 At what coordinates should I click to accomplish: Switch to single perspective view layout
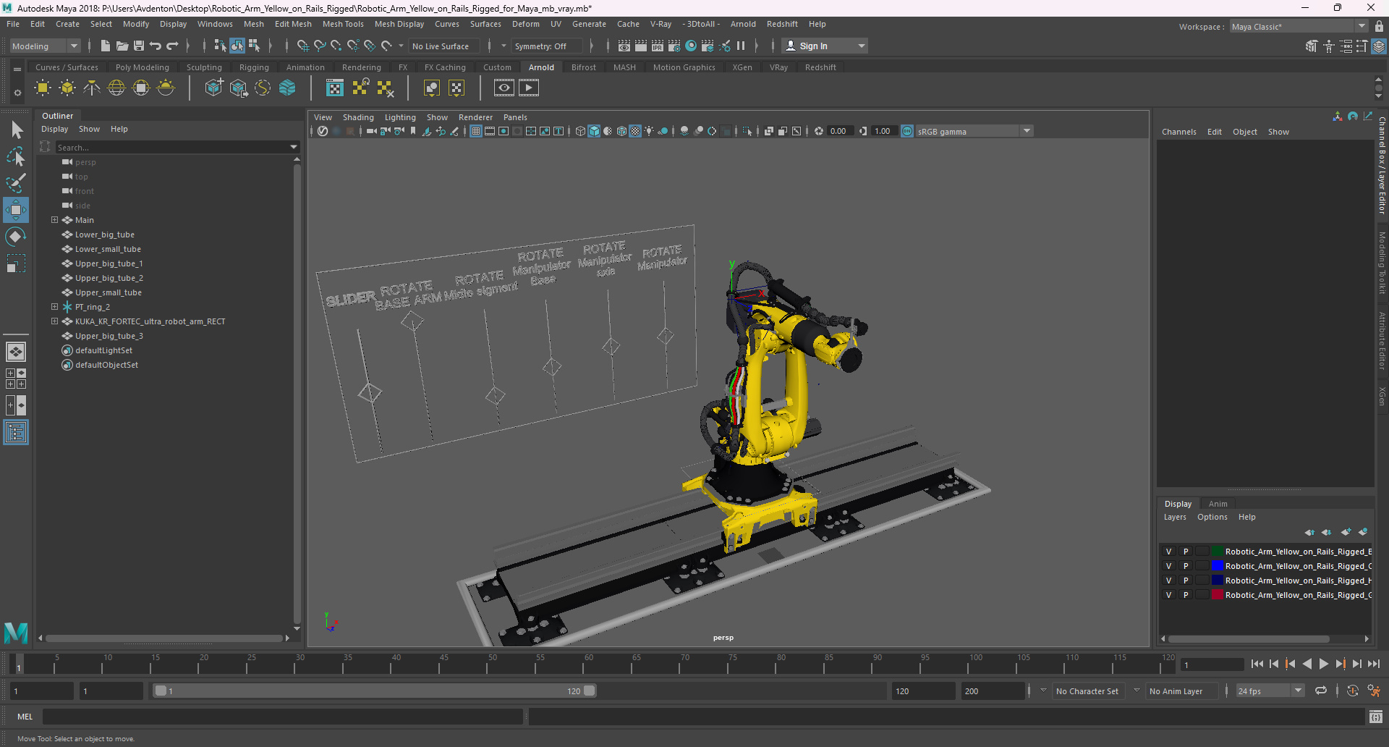coord(16,352)
